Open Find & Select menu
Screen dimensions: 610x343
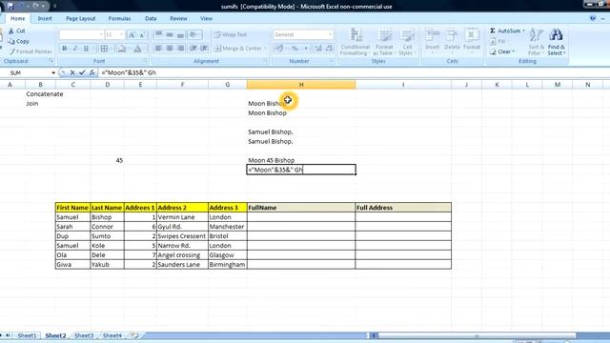point(557,42)
